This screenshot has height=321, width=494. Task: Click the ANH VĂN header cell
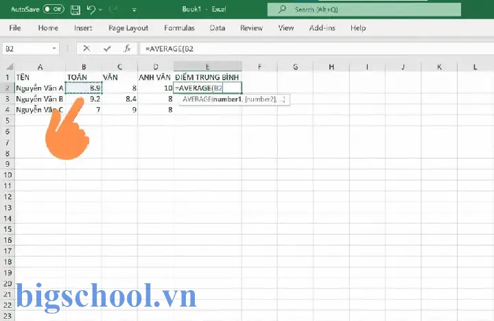156,78
